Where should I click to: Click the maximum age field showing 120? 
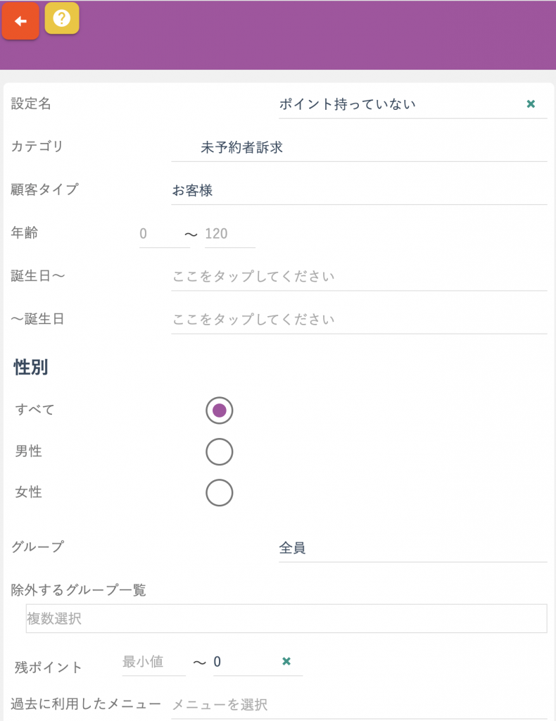click(x=229, y=234)
